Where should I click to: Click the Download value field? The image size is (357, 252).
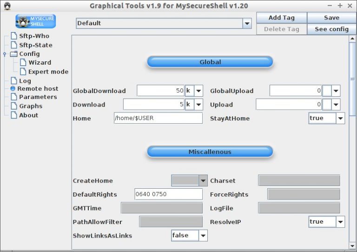point(154,105)
